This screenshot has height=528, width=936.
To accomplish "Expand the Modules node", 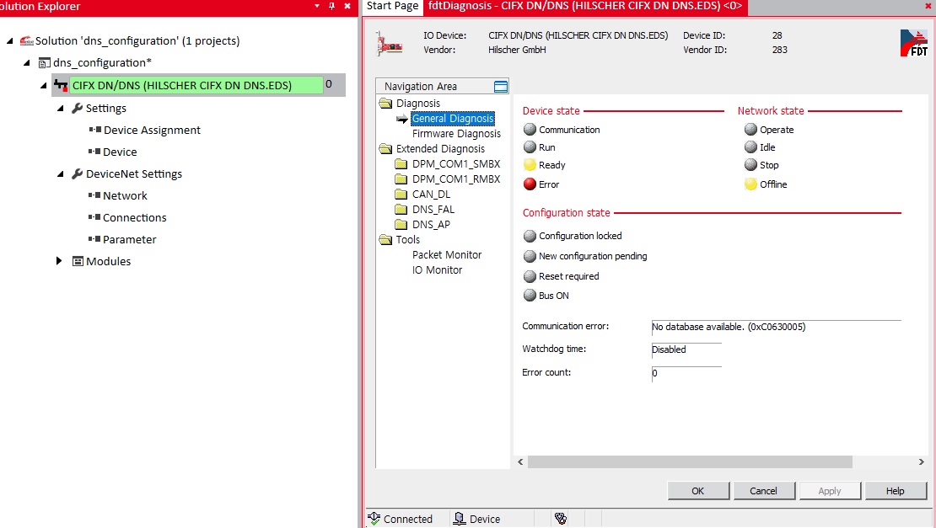I will pyautogui.click(x=59, y=260).
